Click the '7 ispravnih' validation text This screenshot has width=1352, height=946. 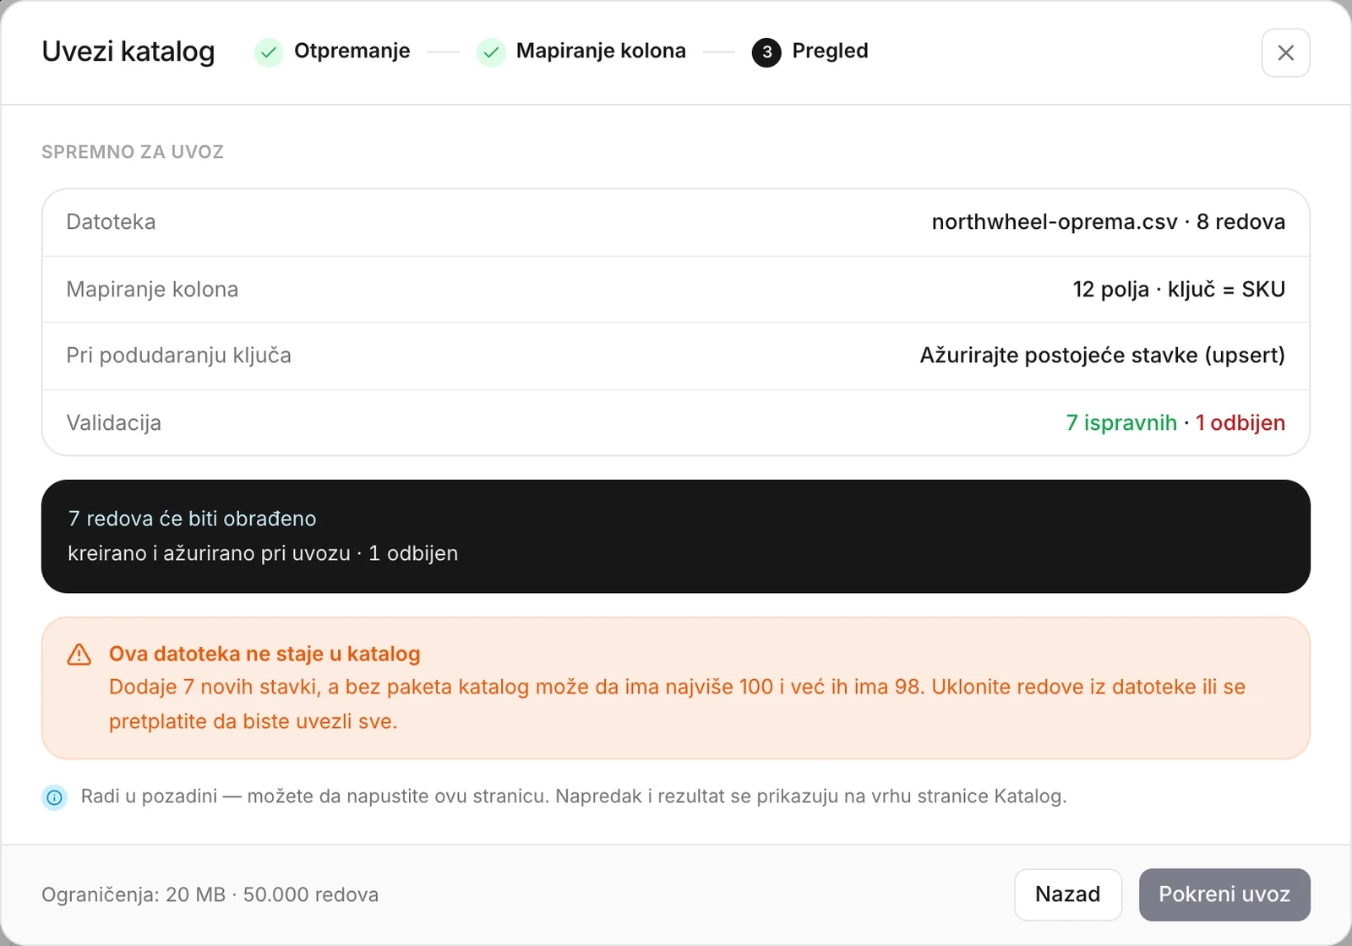[1121, 422]
